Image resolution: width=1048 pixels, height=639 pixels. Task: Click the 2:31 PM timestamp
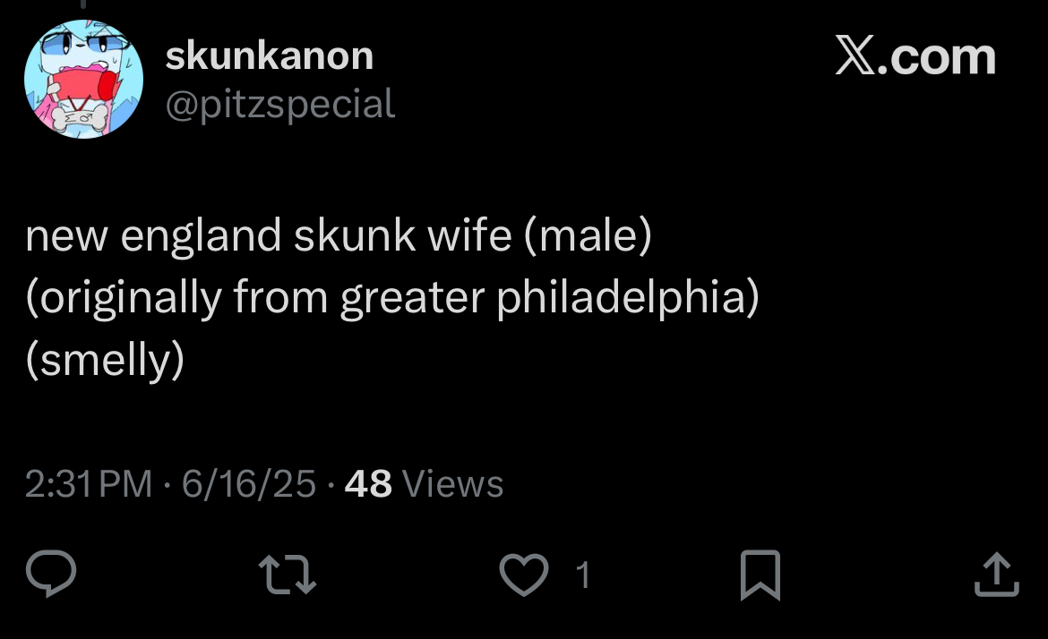tap(89, 484)
